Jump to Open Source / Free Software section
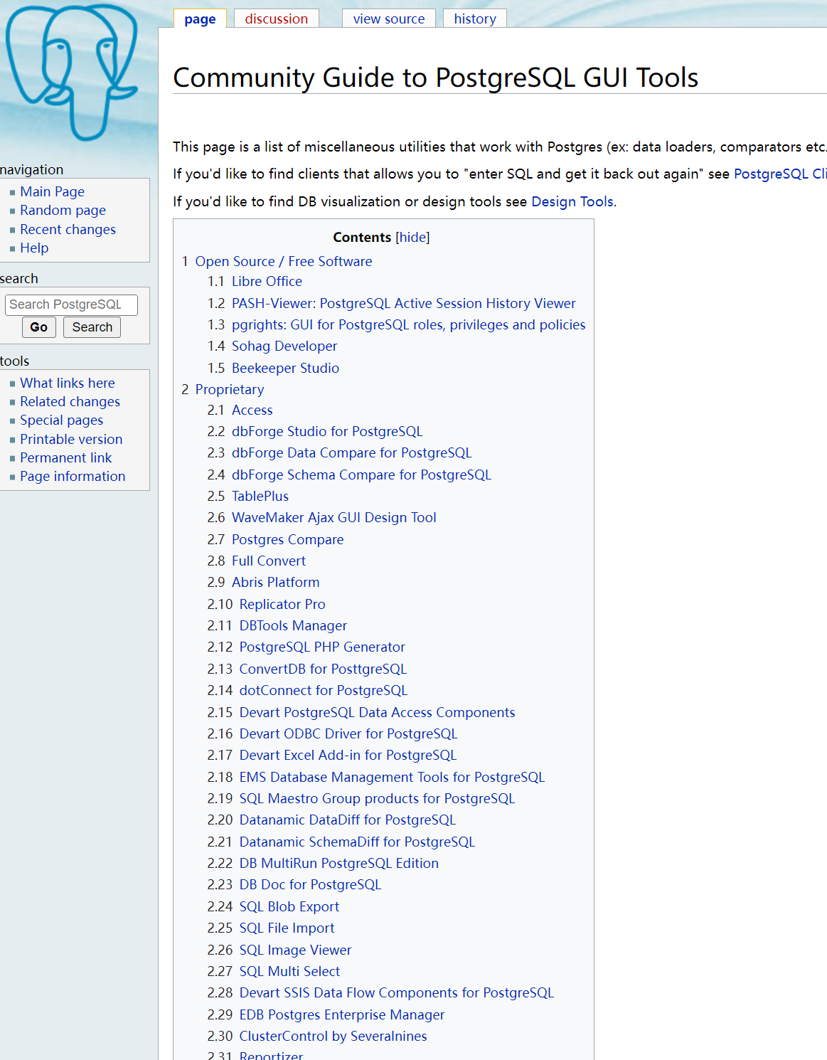 tap(284, 261)
